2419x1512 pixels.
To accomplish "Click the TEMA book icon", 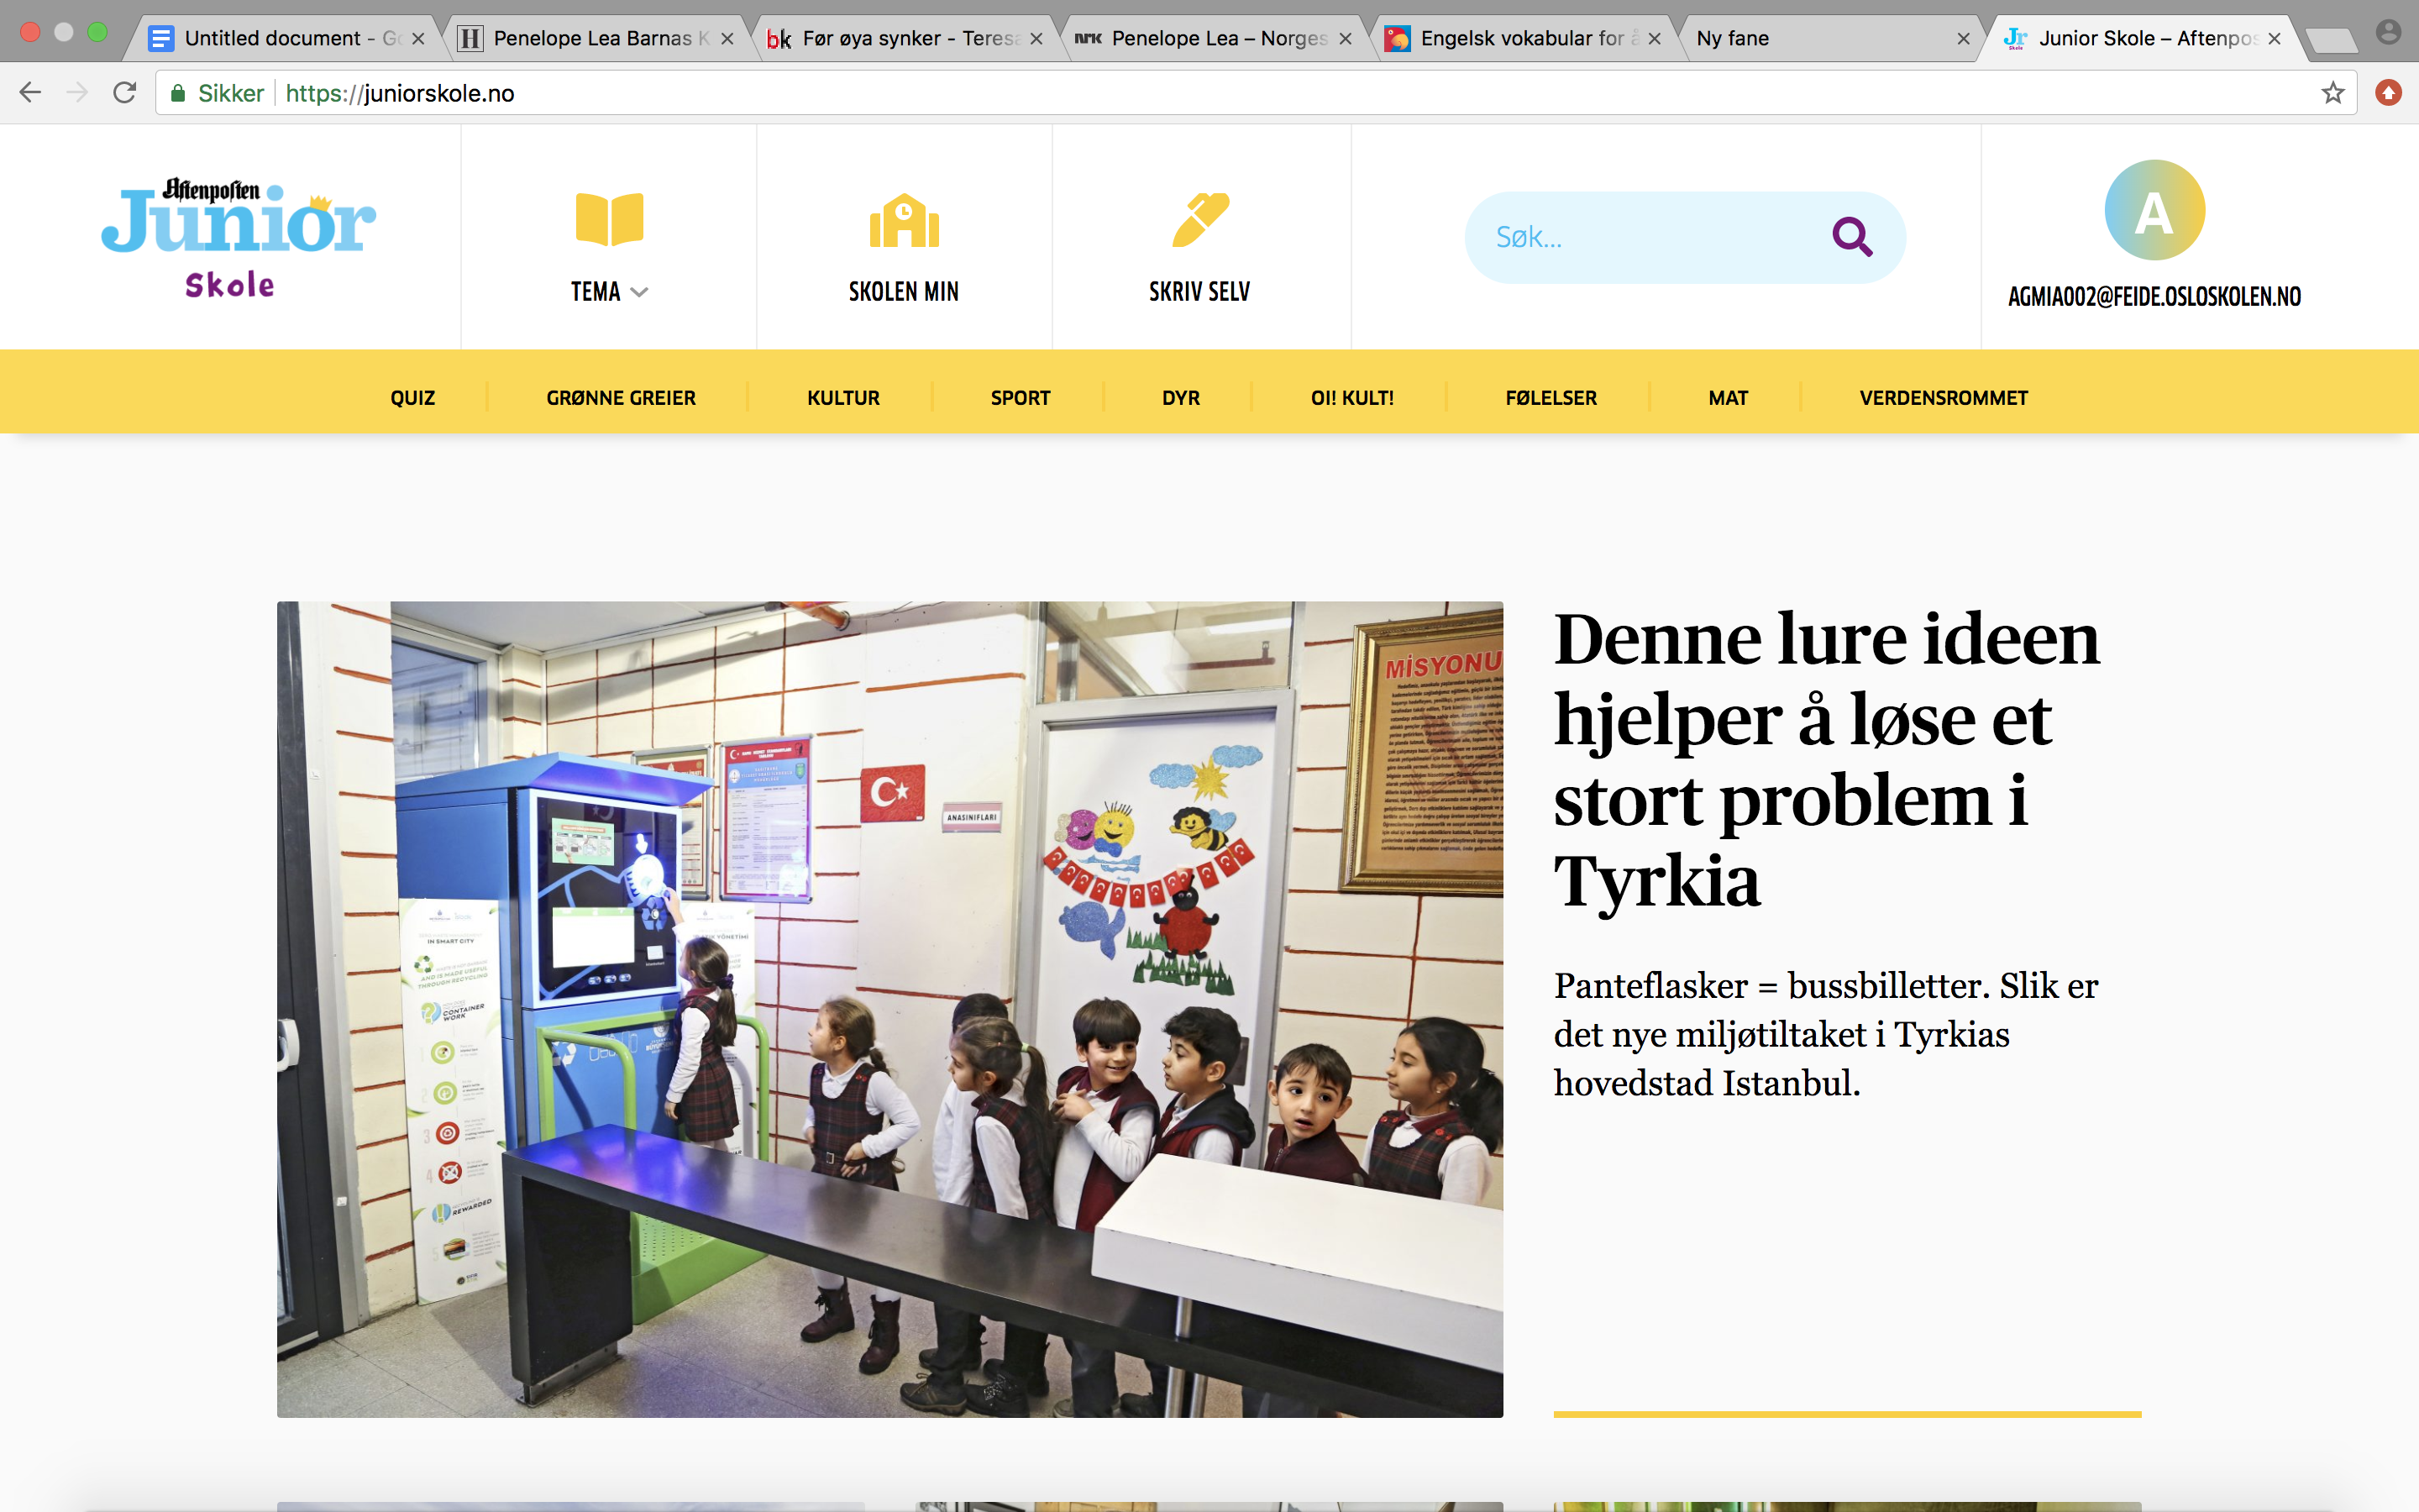I will coord(609,219).
